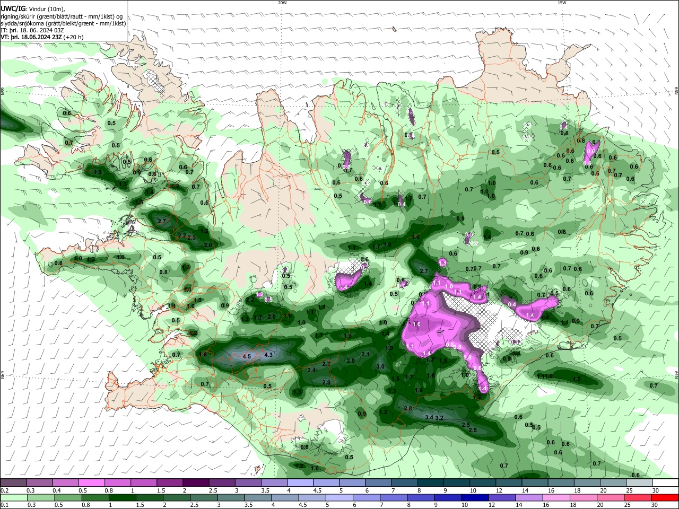Click the rotated 64N latitude label, right edge

676,374
